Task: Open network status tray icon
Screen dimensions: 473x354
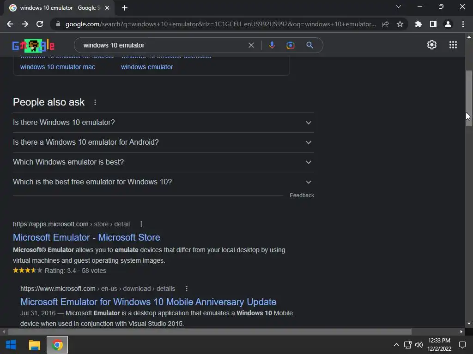Action: (x=408, y=345)
